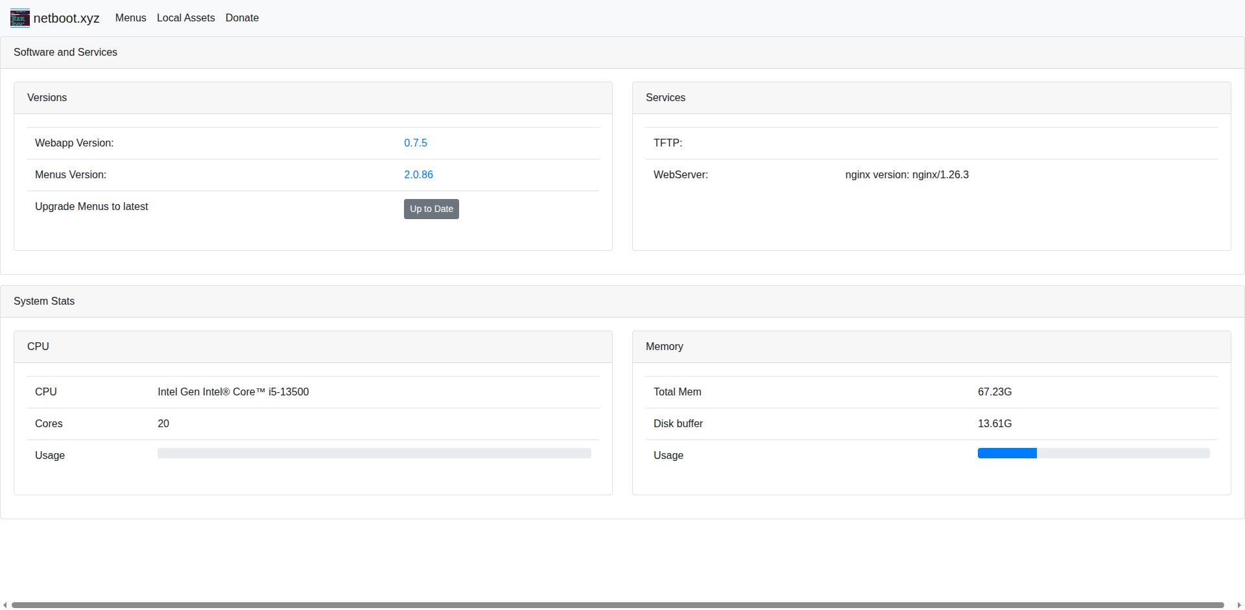Select the Upgrade Menus to latest label
1245x610 pixels.
(91, 207)
